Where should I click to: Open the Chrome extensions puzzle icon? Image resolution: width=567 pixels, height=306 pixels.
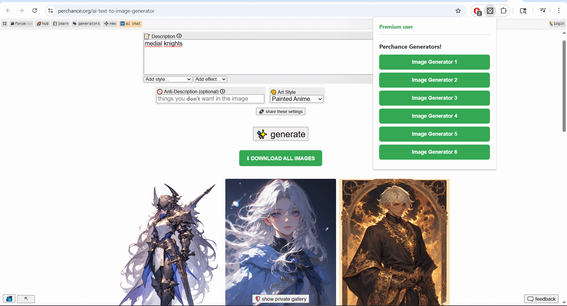pyautogui.click(x=503, y=11)
